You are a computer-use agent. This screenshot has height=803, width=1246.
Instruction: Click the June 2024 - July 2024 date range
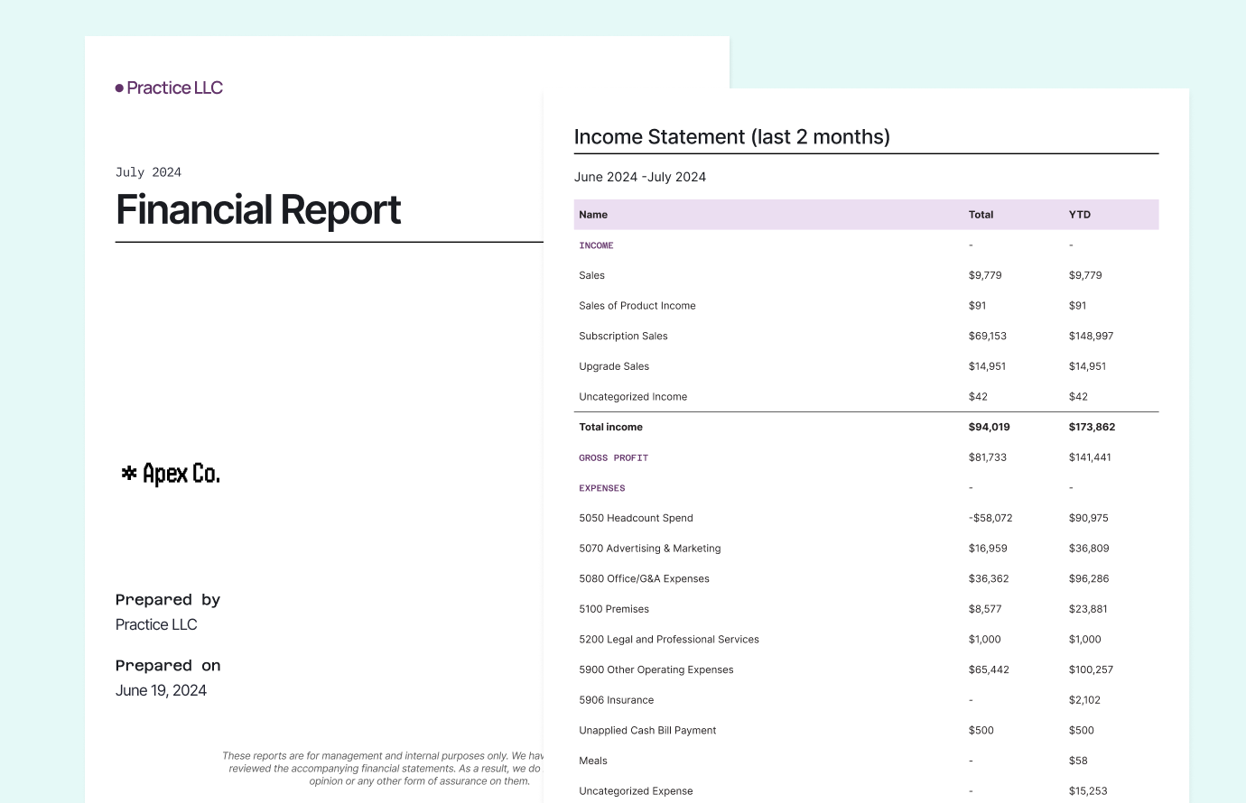[x=639, y=177]
